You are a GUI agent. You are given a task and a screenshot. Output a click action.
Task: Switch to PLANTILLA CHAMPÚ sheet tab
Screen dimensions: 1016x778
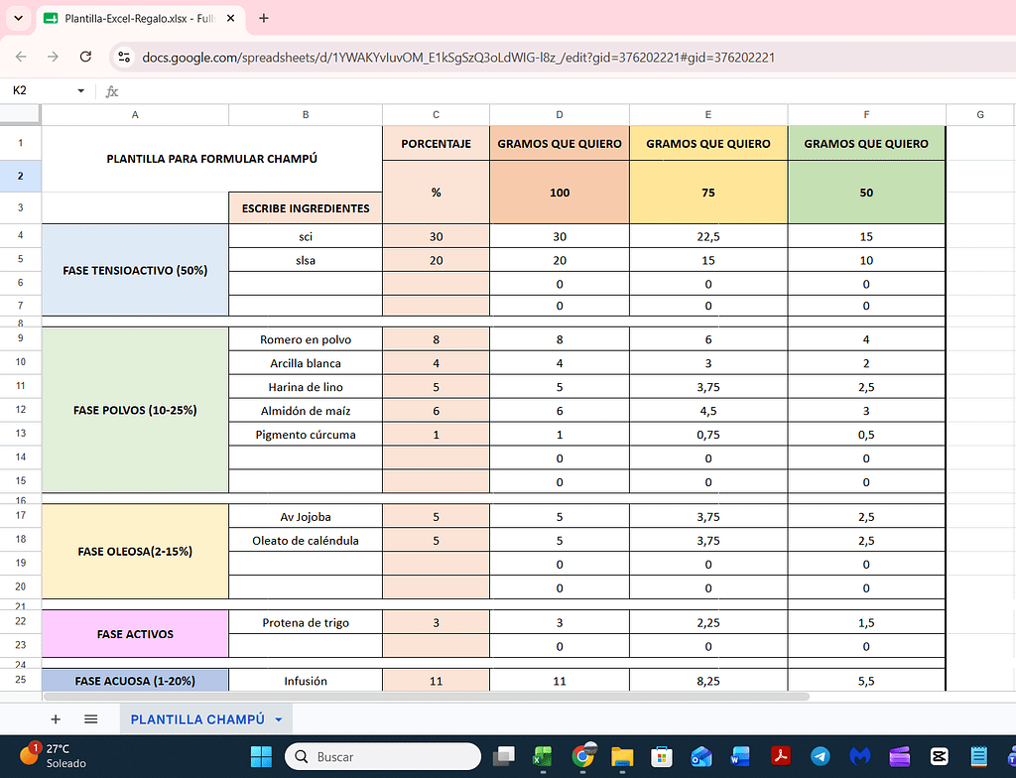point(197,719)
